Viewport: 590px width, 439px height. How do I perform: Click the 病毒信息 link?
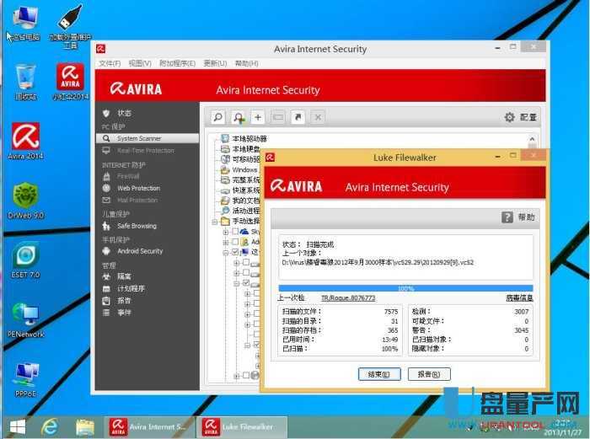tap(517, 297)
